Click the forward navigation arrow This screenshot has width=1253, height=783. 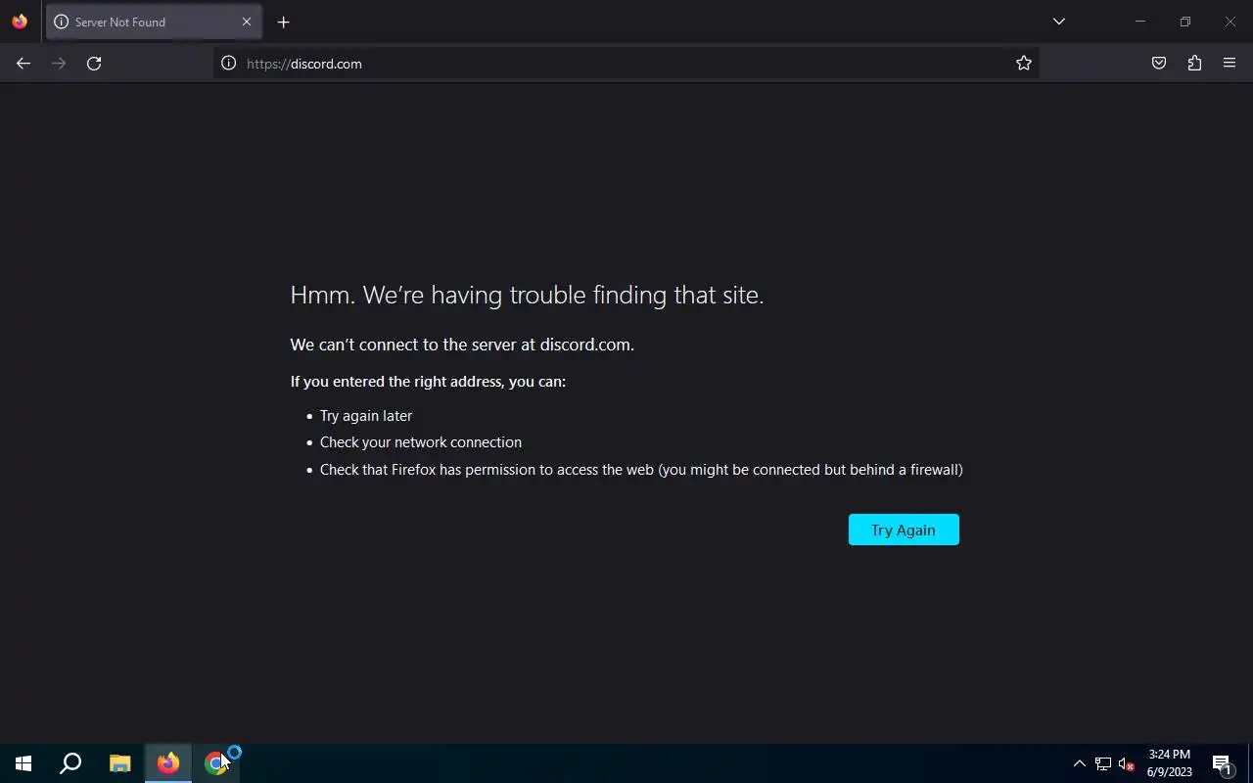(x=59, y=64)
